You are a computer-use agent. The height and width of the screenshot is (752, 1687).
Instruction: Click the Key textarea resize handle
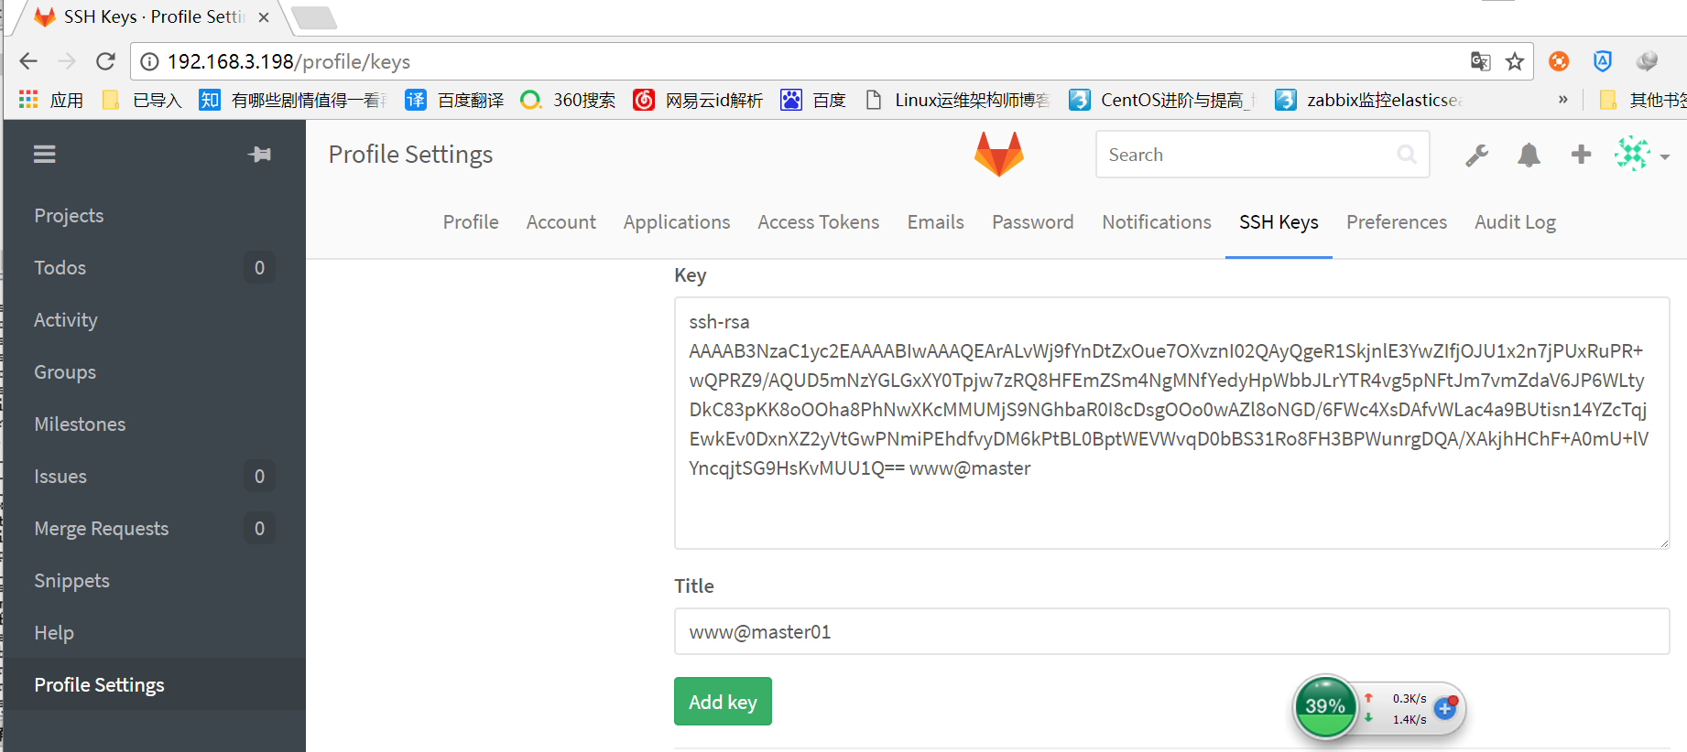[1663, 543]
